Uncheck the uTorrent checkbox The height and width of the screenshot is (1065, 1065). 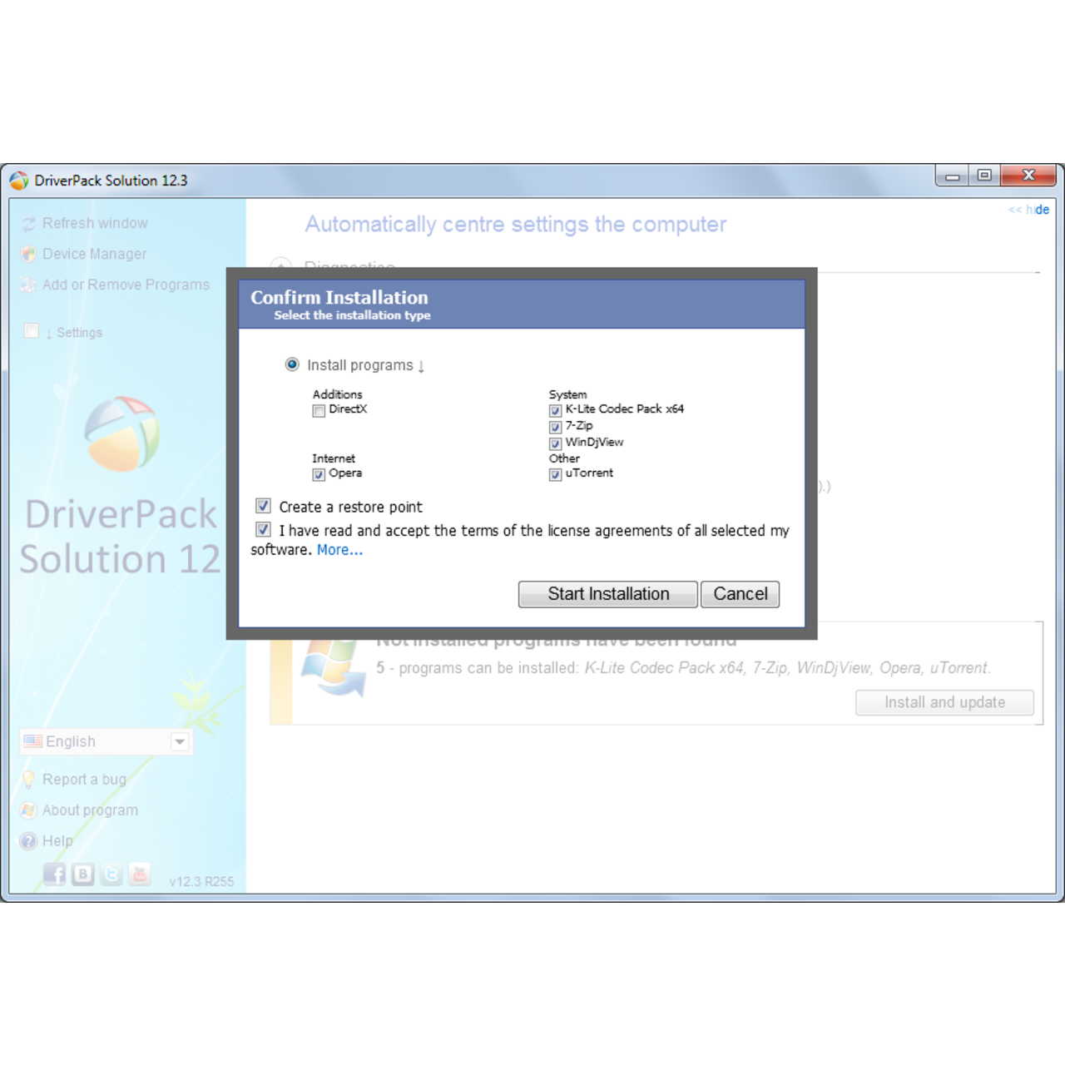click(x=554, y=474)
